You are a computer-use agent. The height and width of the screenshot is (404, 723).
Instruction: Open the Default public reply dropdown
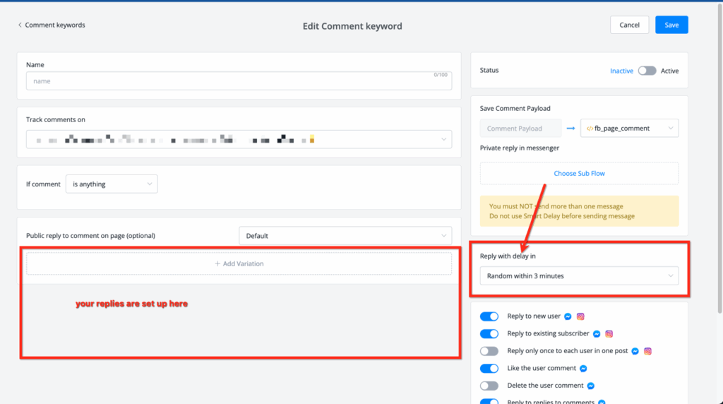[x=345, y=236]
